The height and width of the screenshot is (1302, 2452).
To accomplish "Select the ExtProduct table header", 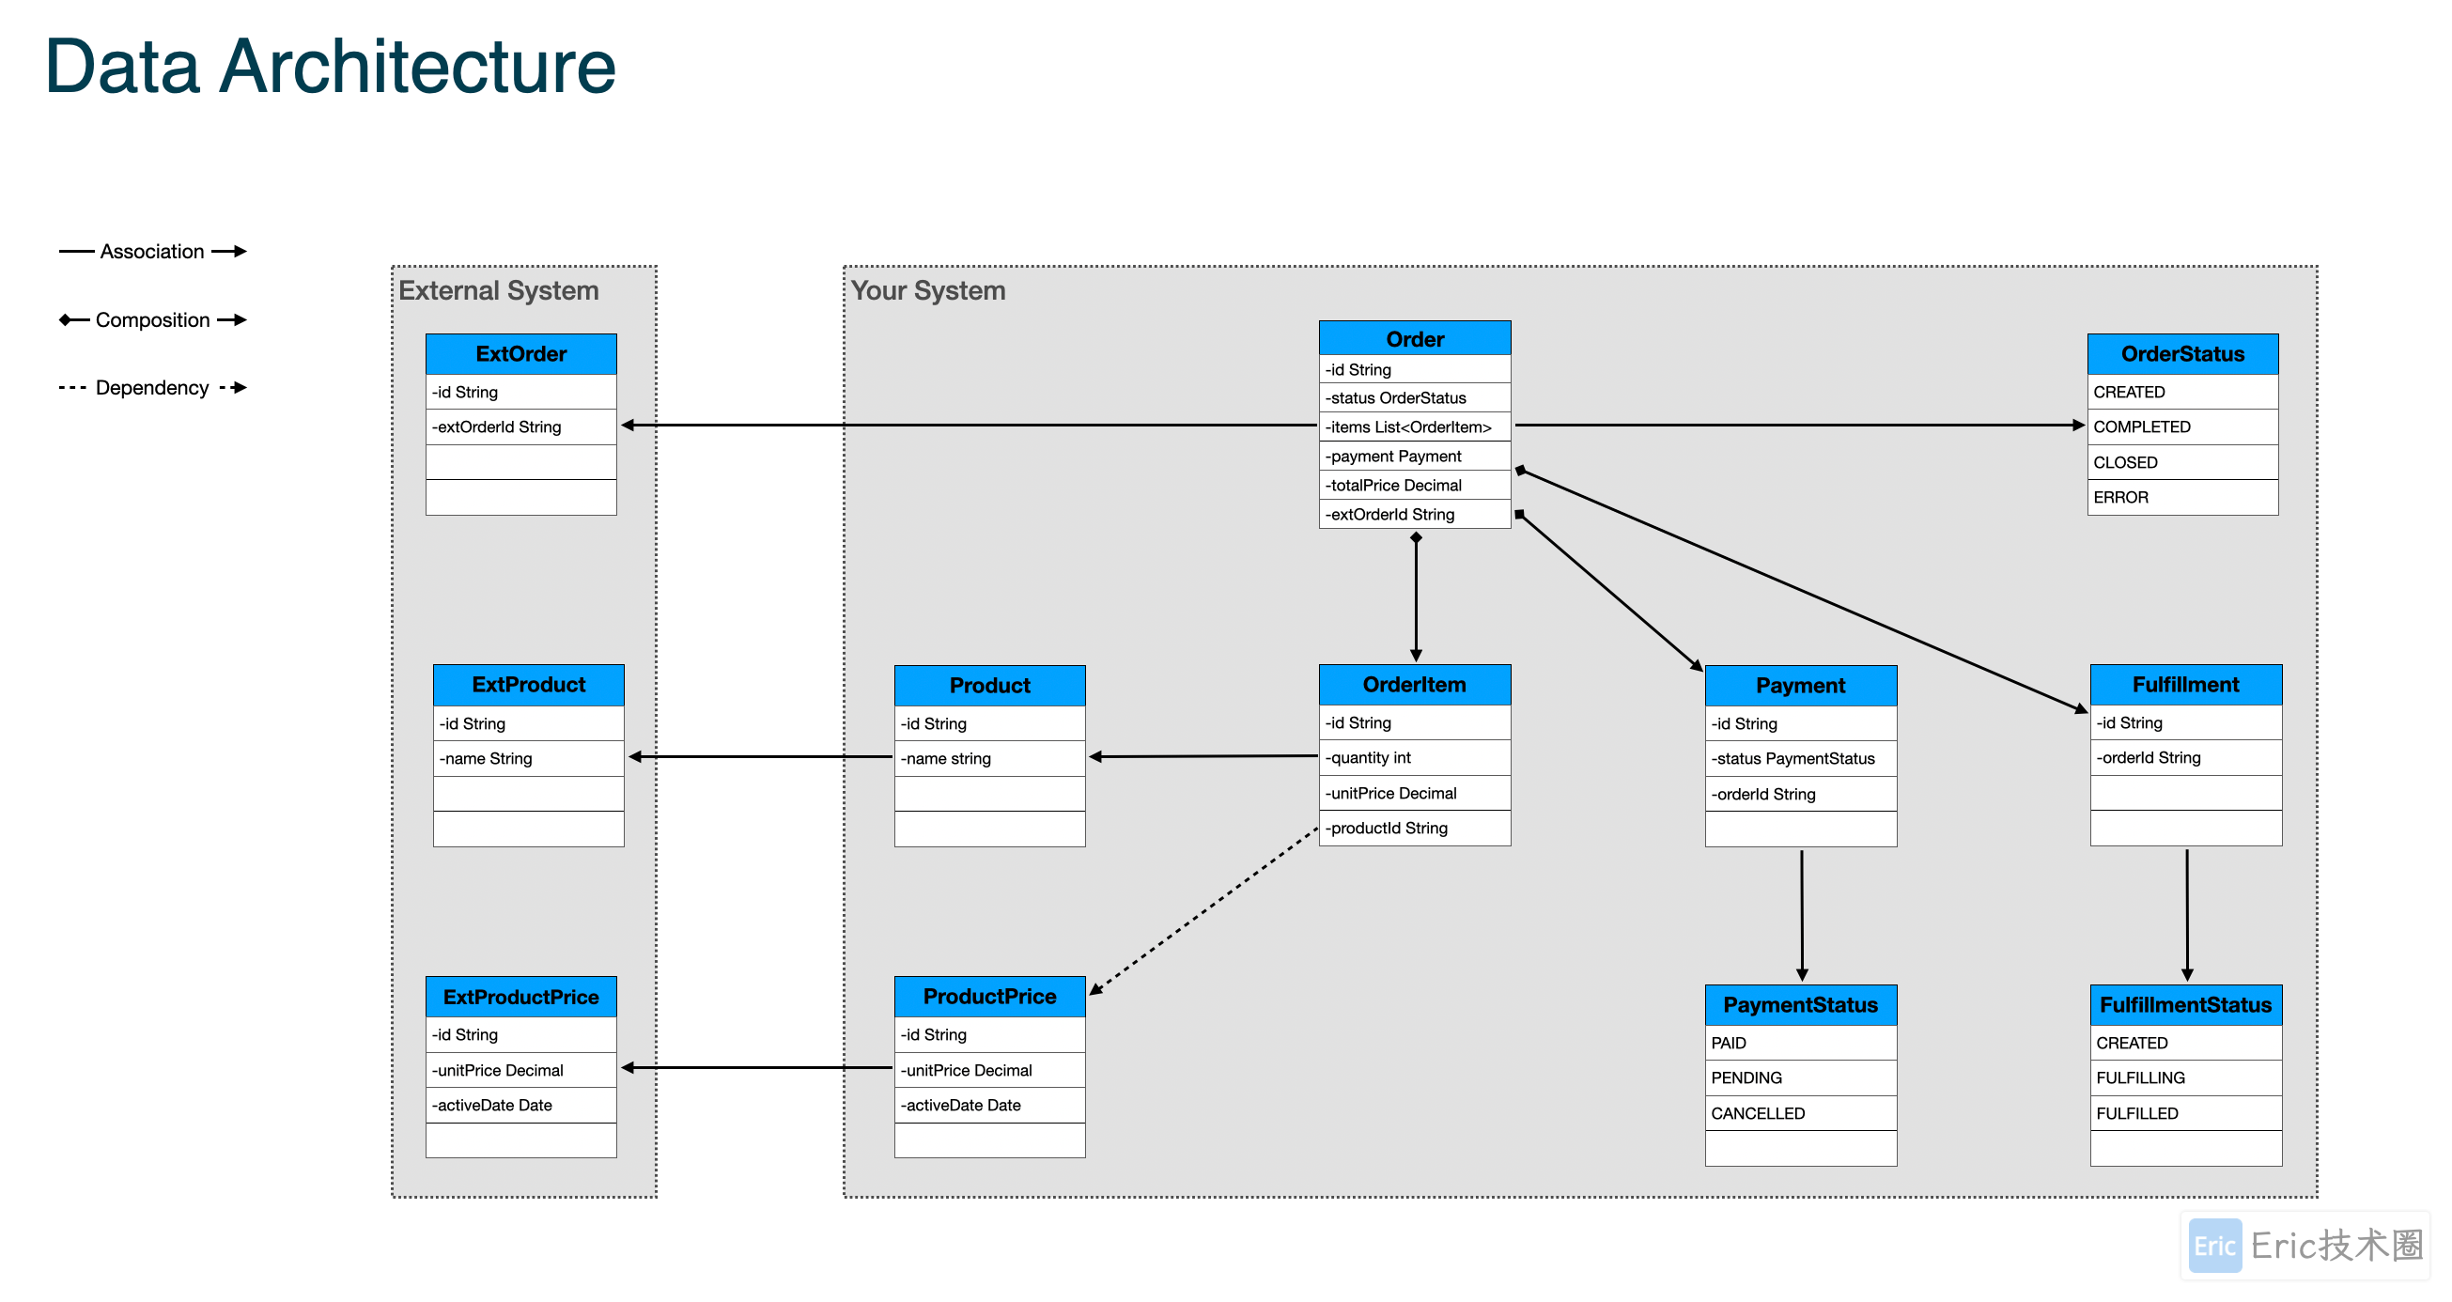I will 528,685.
